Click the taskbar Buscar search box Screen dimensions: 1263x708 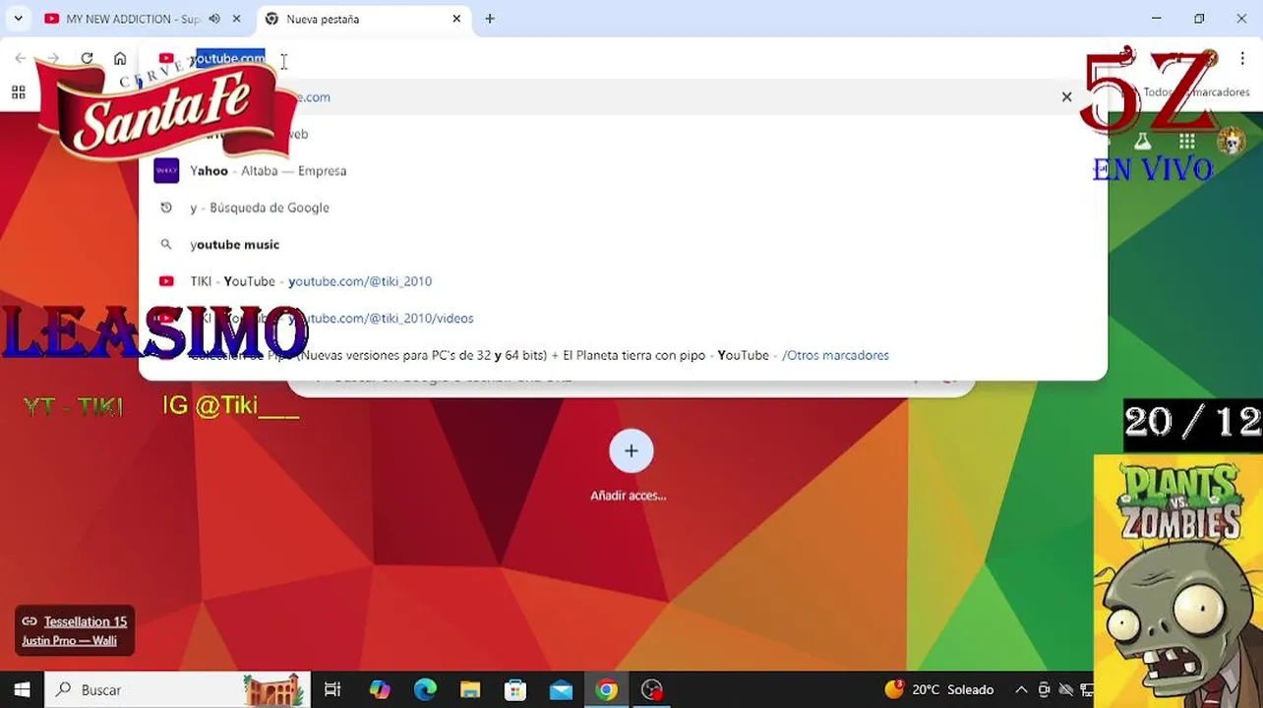pos(177,689)
